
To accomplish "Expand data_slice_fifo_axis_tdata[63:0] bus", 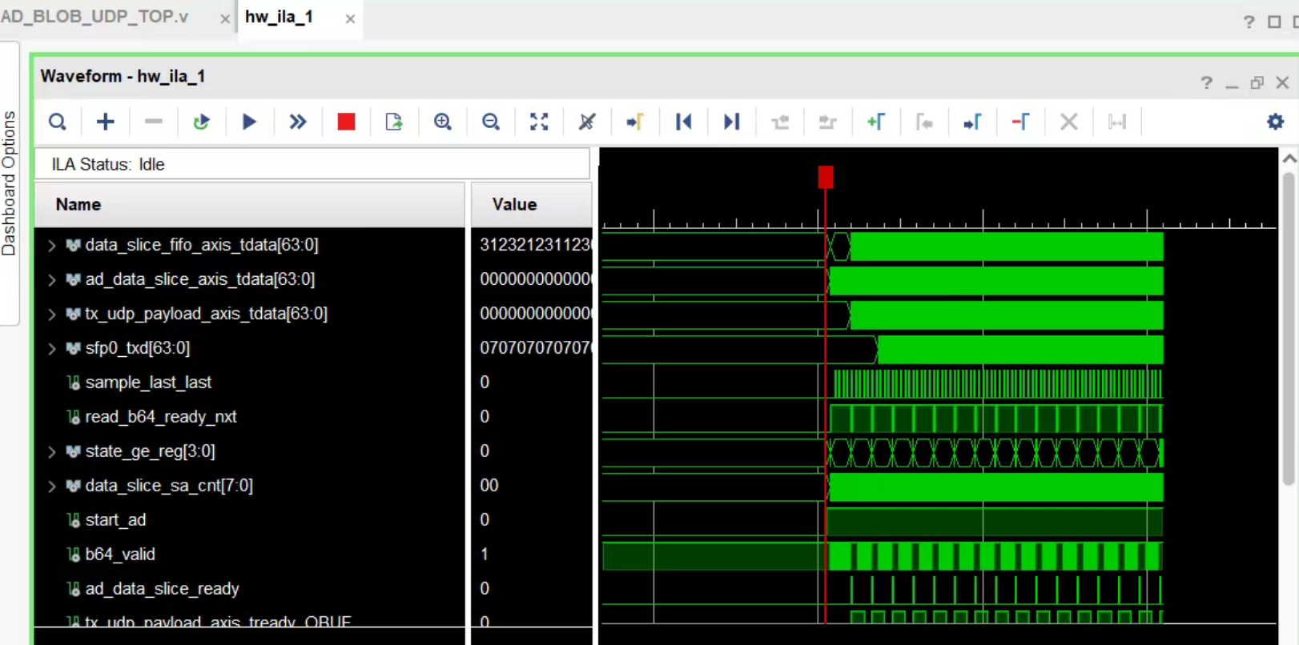I will [52, 246].
